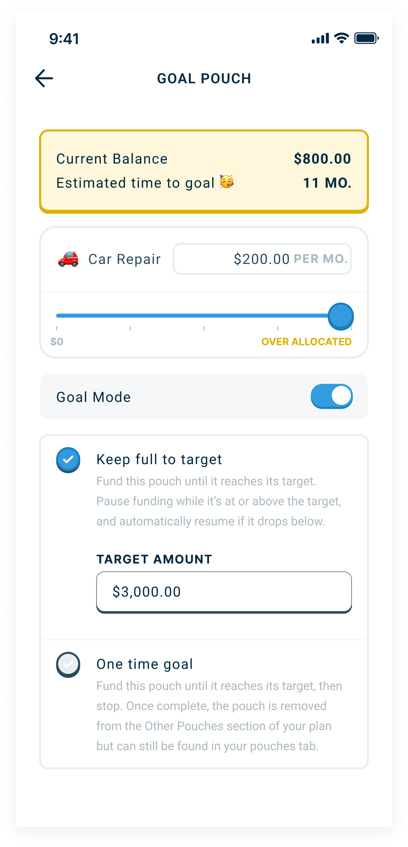The image size is (408, 847).
Task: Select the Keep full to target option
Action: click(x=159, y=459)
